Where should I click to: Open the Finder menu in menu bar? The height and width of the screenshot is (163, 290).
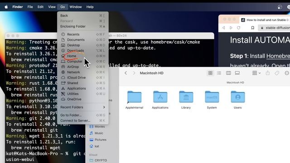point(18,7)
